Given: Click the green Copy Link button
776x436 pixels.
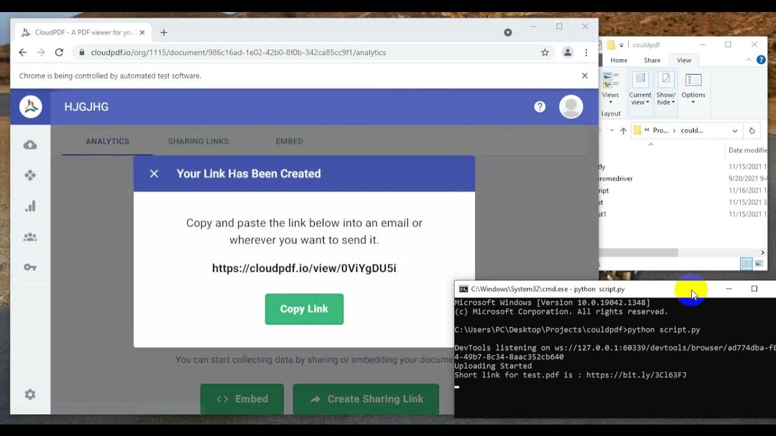Looking at the screenshot, I should pyautogui.click(x=304, y=309).
